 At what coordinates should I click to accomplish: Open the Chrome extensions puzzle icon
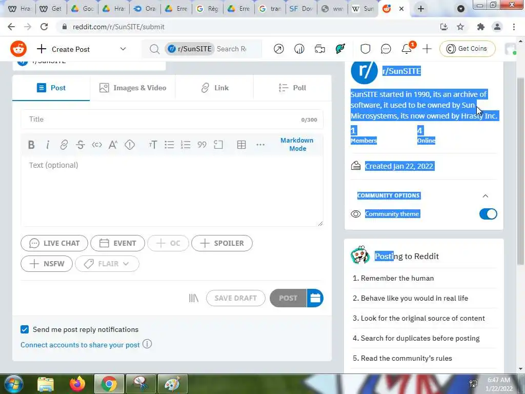coord(481,27)
